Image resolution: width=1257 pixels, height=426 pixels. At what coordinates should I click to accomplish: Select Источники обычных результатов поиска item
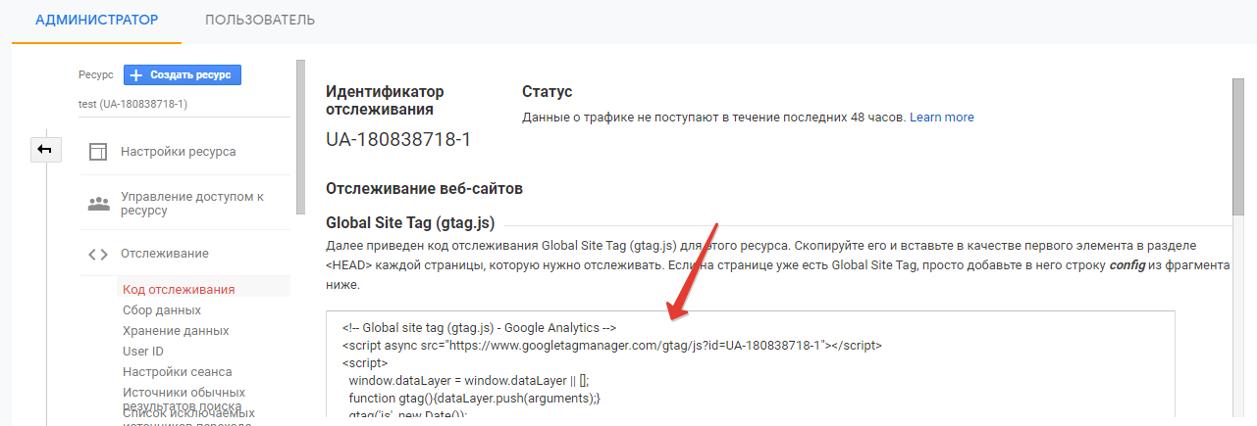(183, 400)
